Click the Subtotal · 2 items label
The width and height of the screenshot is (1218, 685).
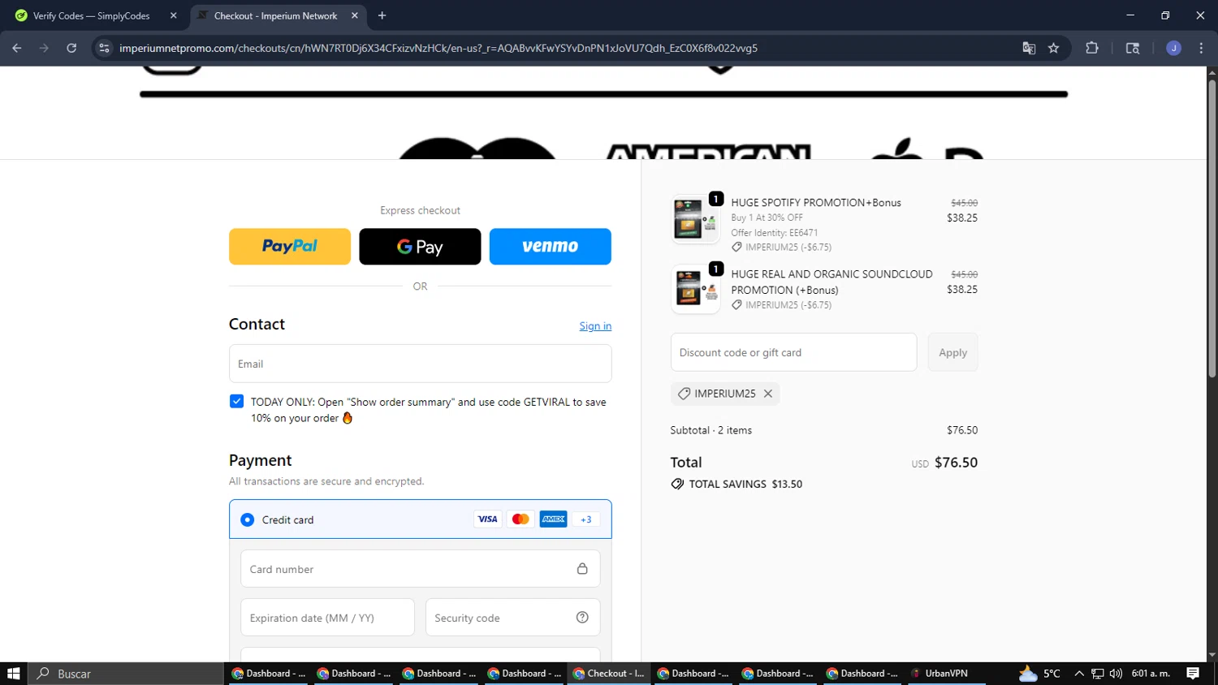[x=710, y=430]
